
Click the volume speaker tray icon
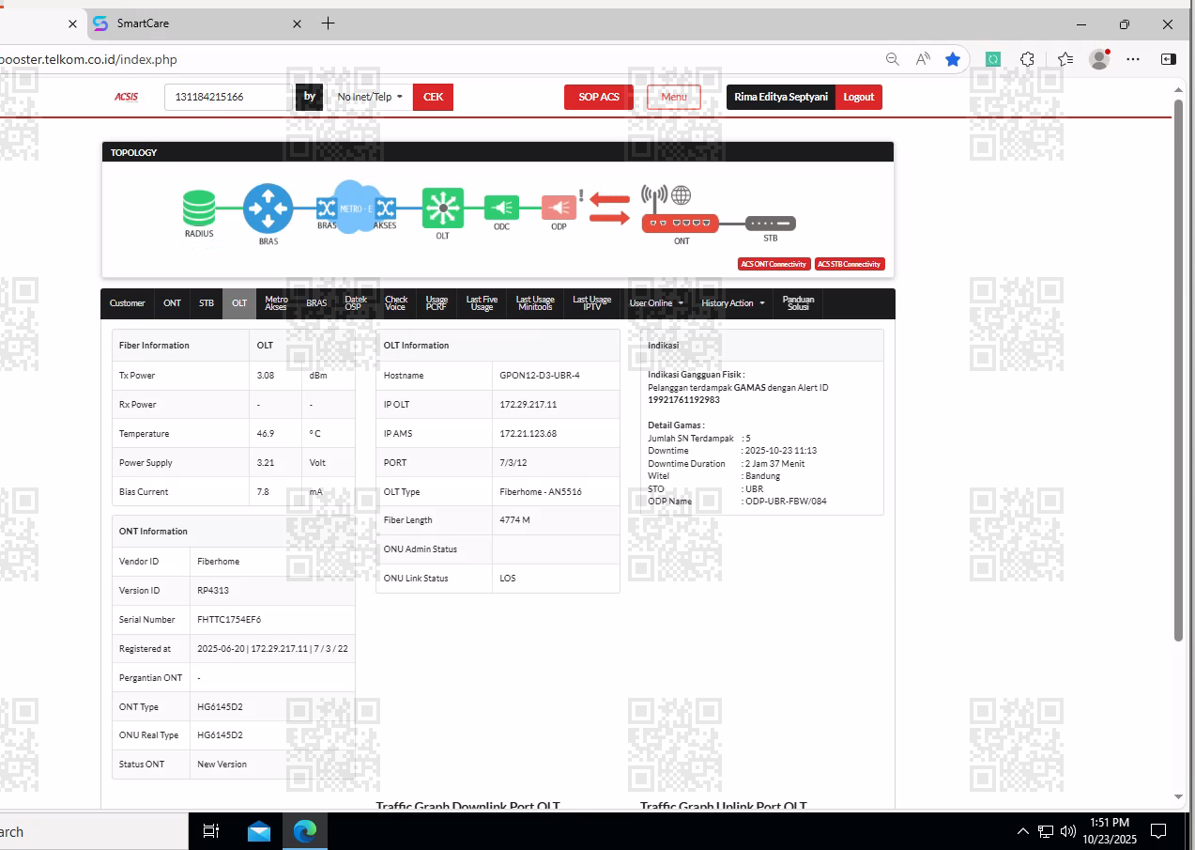coord(1067,831)
